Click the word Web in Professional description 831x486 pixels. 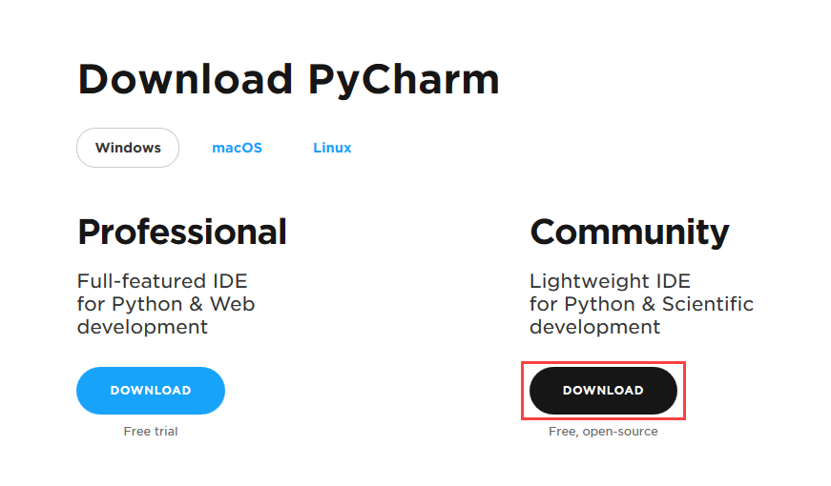(236, 304)
